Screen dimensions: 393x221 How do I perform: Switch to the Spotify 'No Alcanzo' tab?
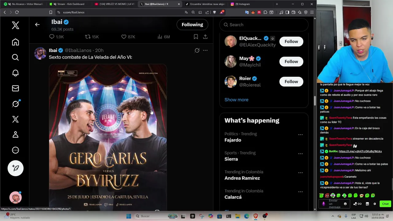click(x=23, y=4)
